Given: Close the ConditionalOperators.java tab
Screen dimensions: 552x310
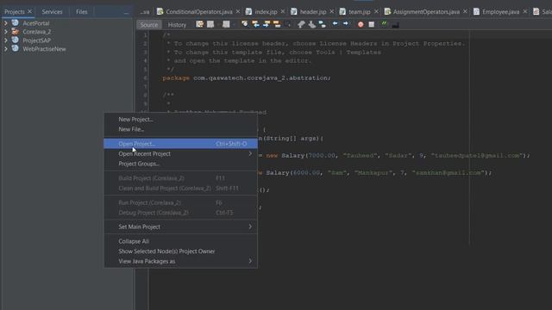Looking at the screenshot, I should coord(238,11).
